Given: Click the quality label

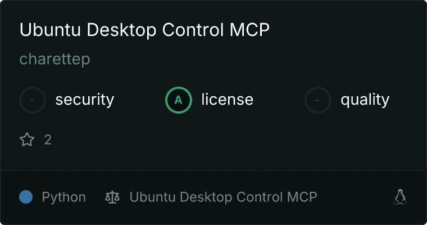Looking at the screenshot, I should 365,100.
